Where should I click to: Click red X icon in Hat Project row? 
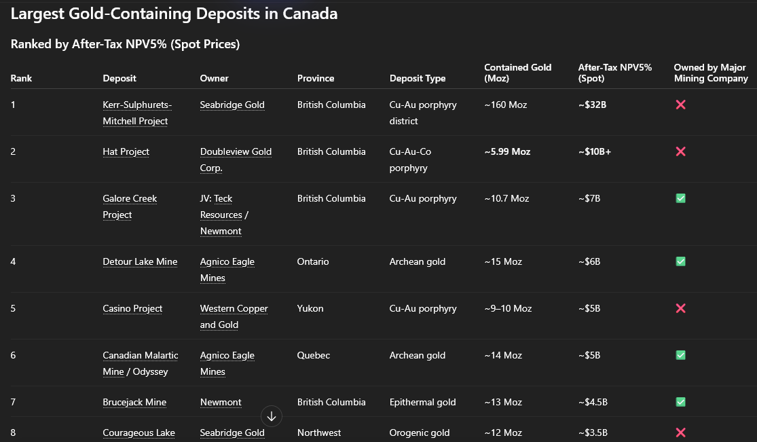click(x=680, y=151)
